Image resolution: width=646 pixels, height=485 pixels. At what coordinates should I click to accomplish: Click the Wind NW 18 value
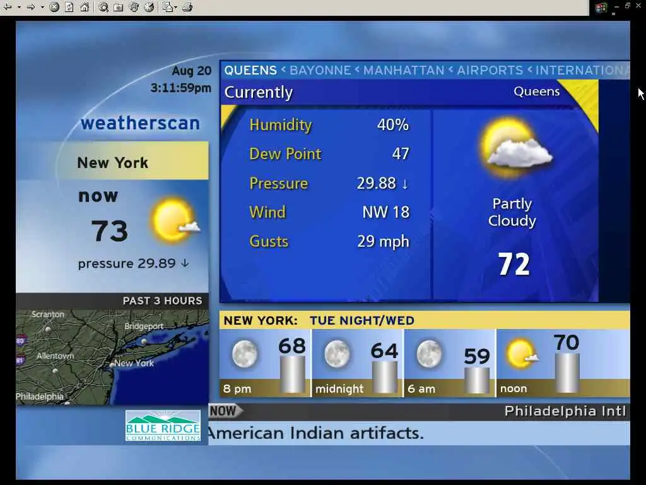[x=385, y=212]
